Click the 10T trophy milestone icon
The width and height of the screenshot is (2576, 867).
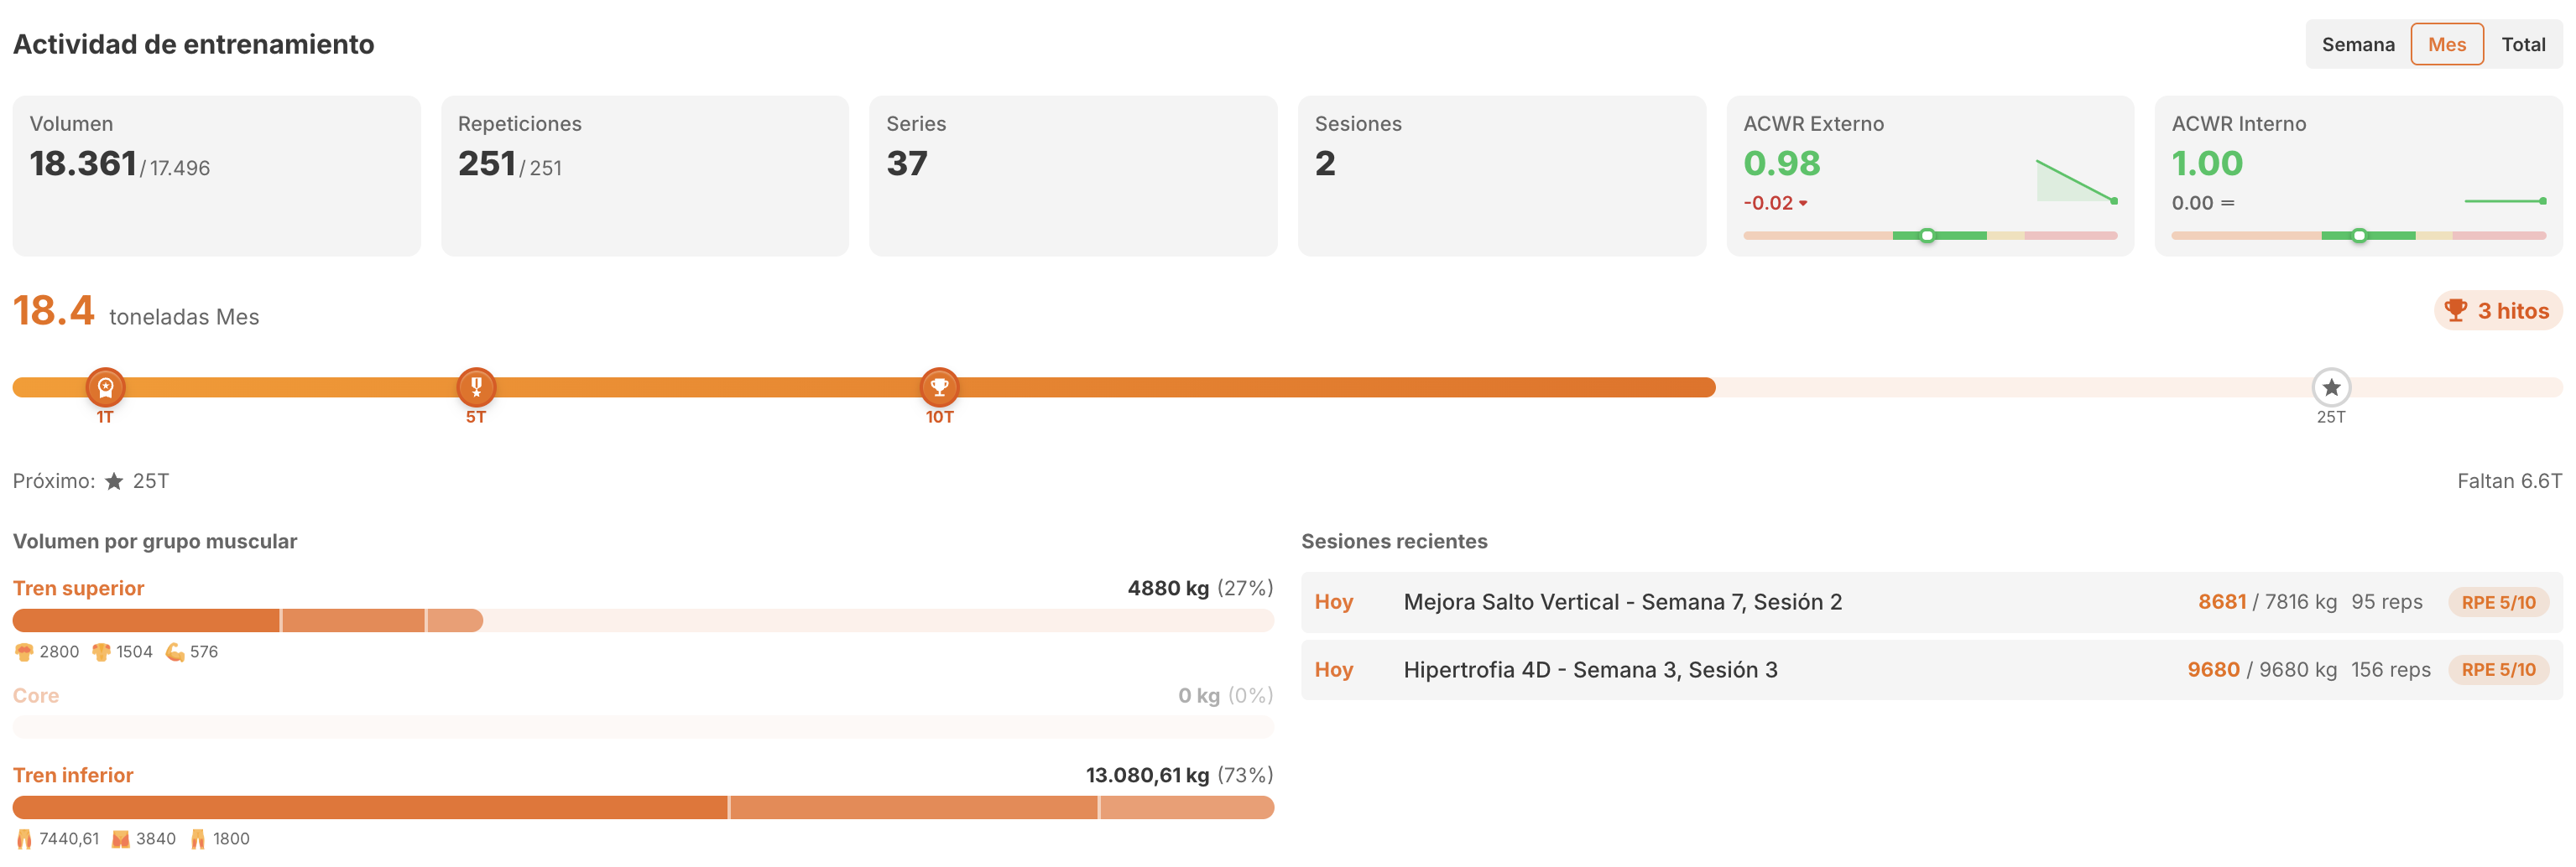(x=939, y=387)
